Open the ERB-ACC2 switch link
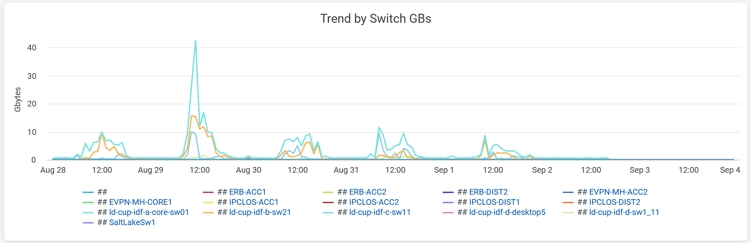751x243 pixels. coord(368,192)
